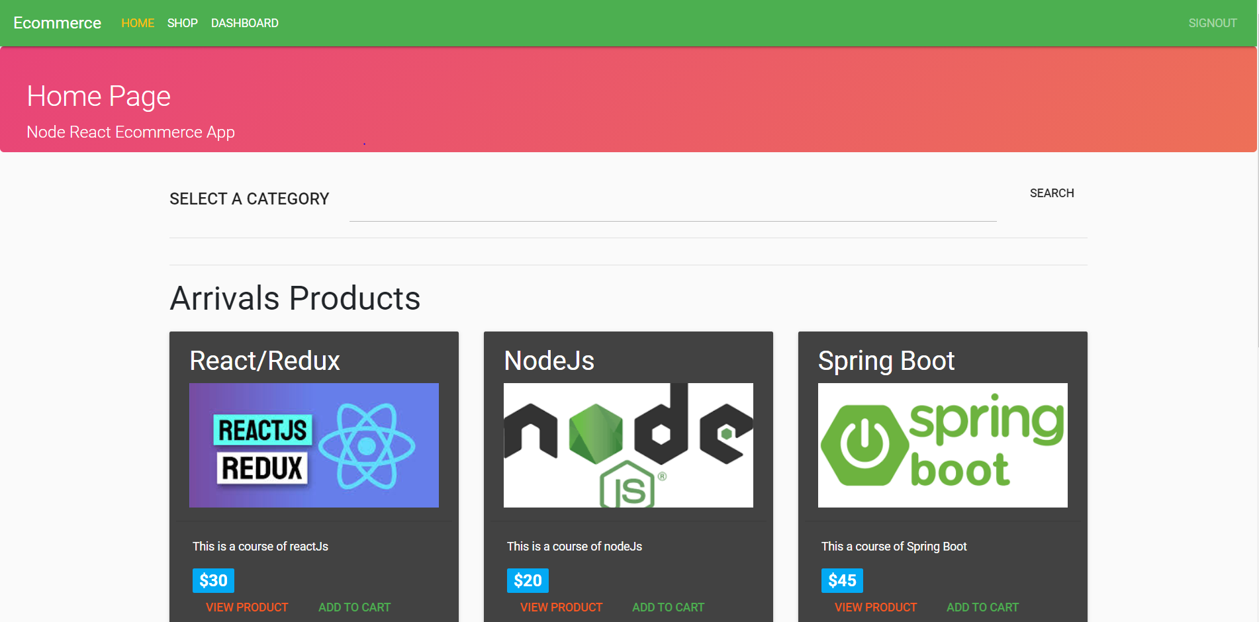Image resolution: width=1259 pixels, height=622 pixels.
Task: Click the search text input field
Action: (672, 208)
